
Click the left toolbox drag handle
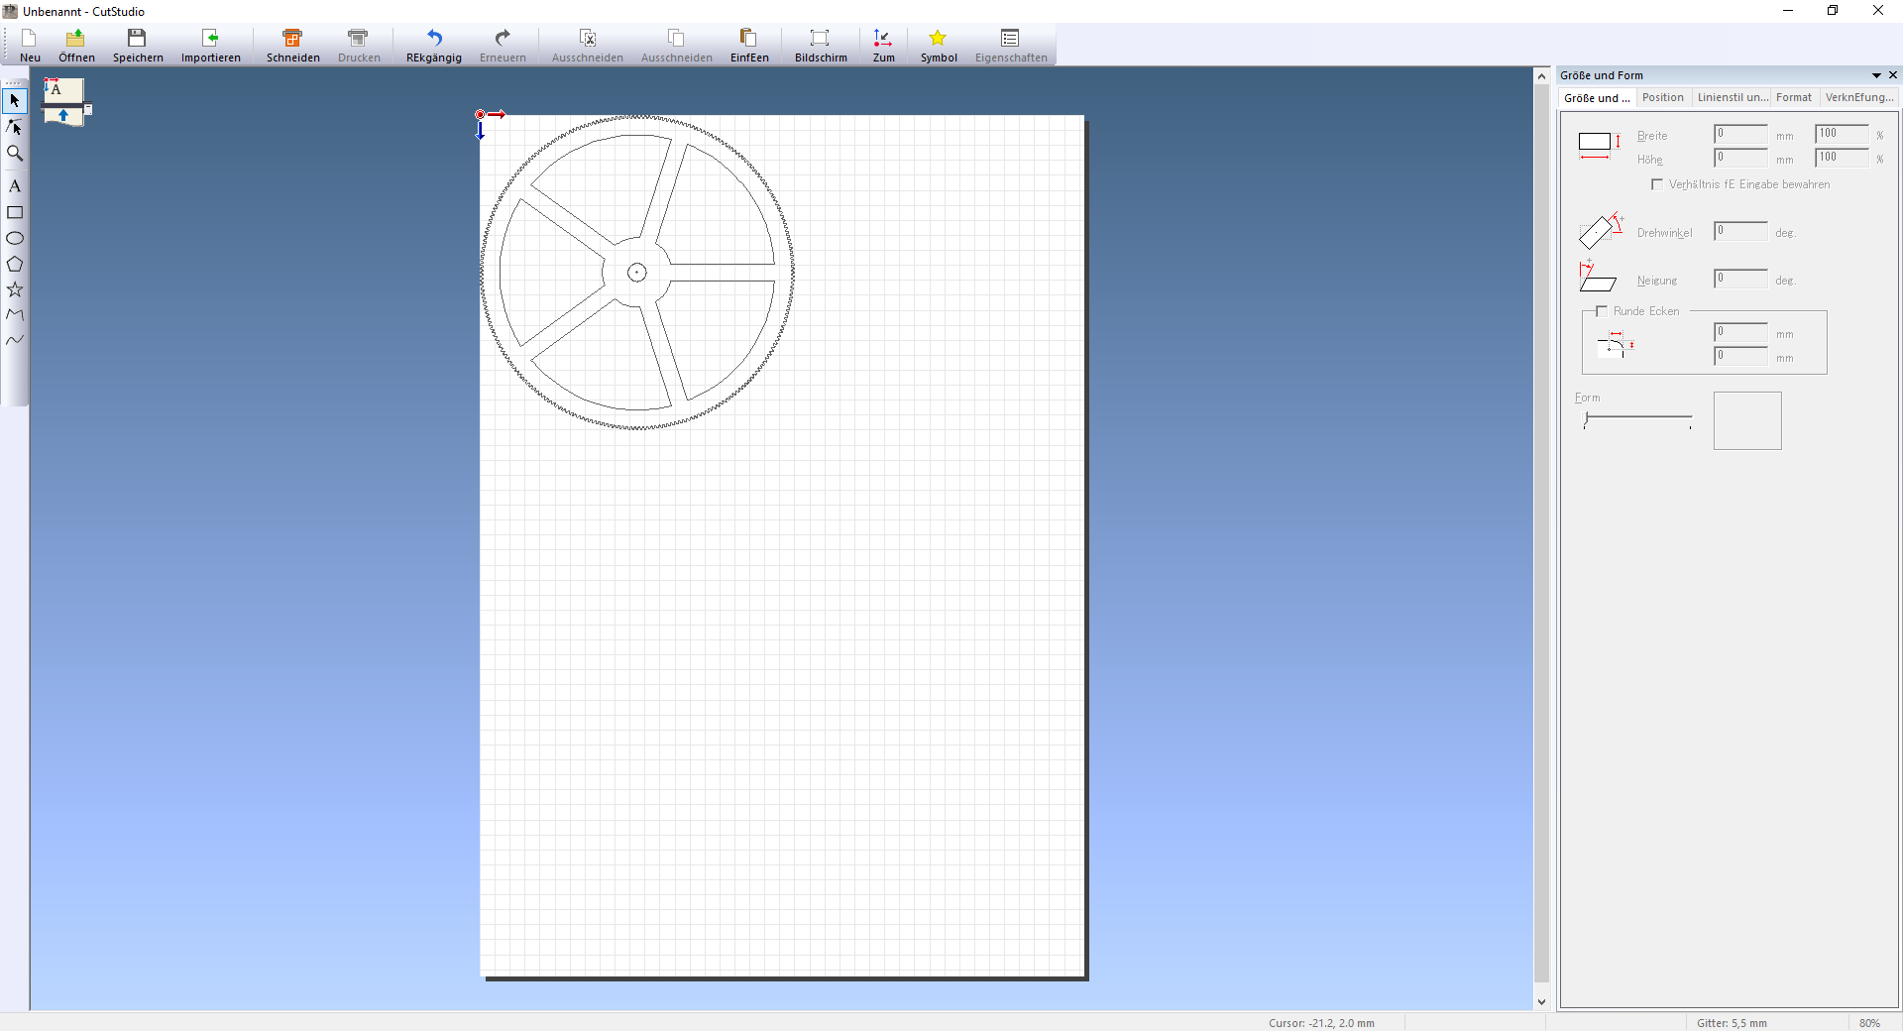(15, 82)
